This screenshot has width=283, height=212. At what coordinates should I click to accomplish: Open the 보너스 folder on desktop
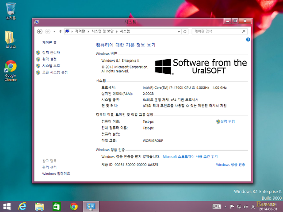pos(11,39)
